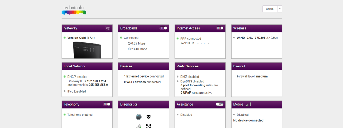Disable the Telephony toggle
The image size is (343, 128).
[107, 104]
